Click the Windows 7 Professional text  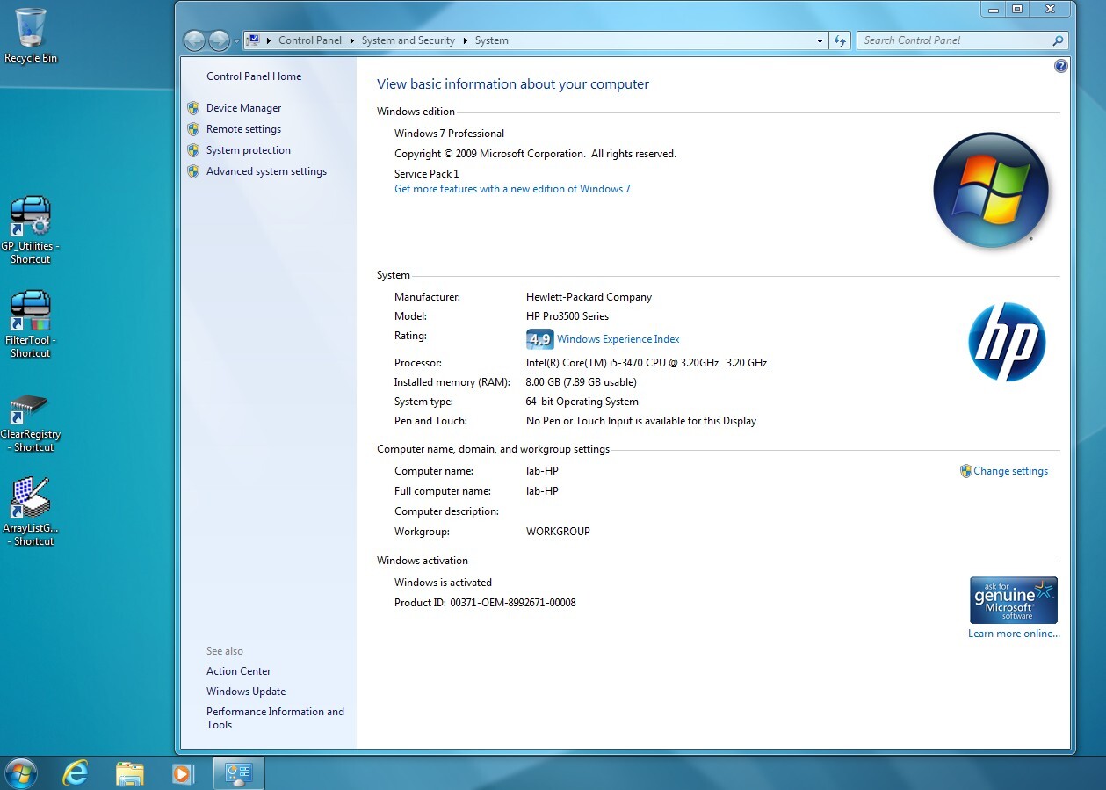point(449,134)
